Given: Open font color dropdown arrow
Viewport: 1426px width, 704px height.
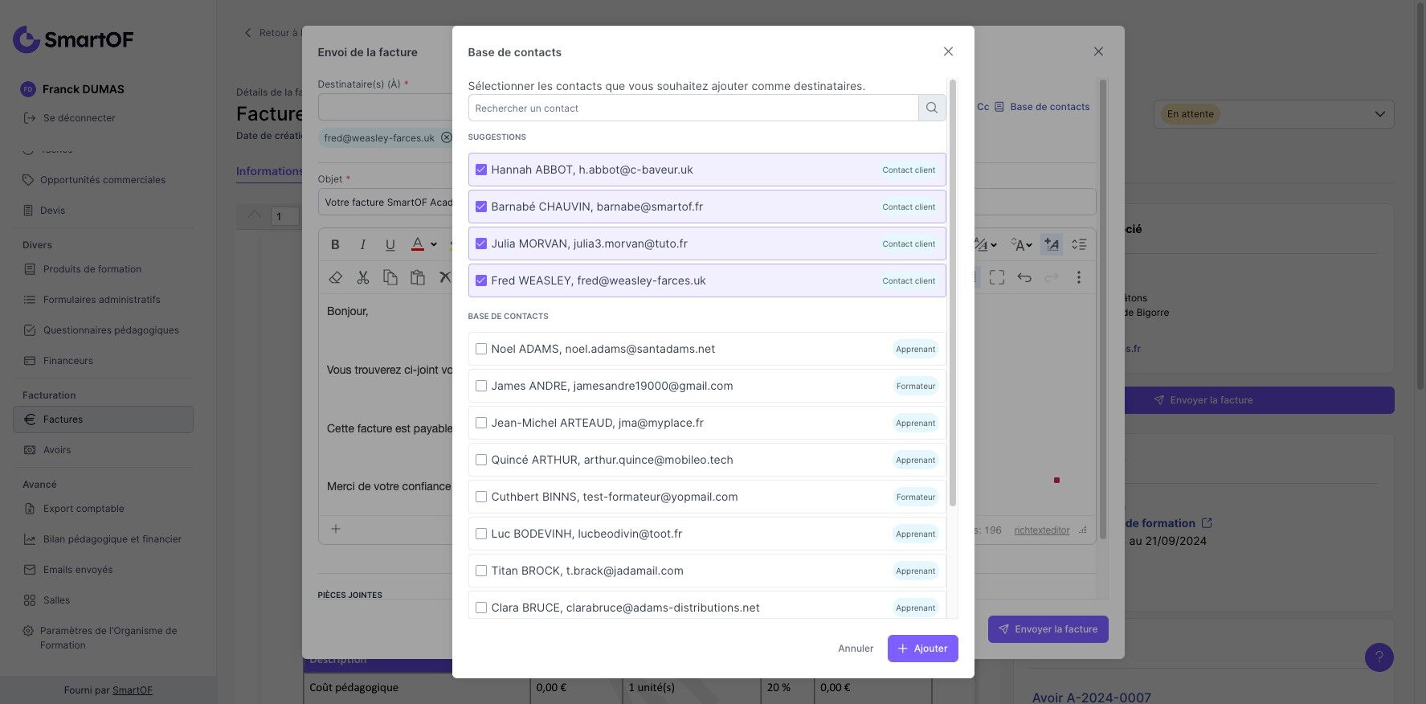Looking at the screenshot, I should pos(434,244).
